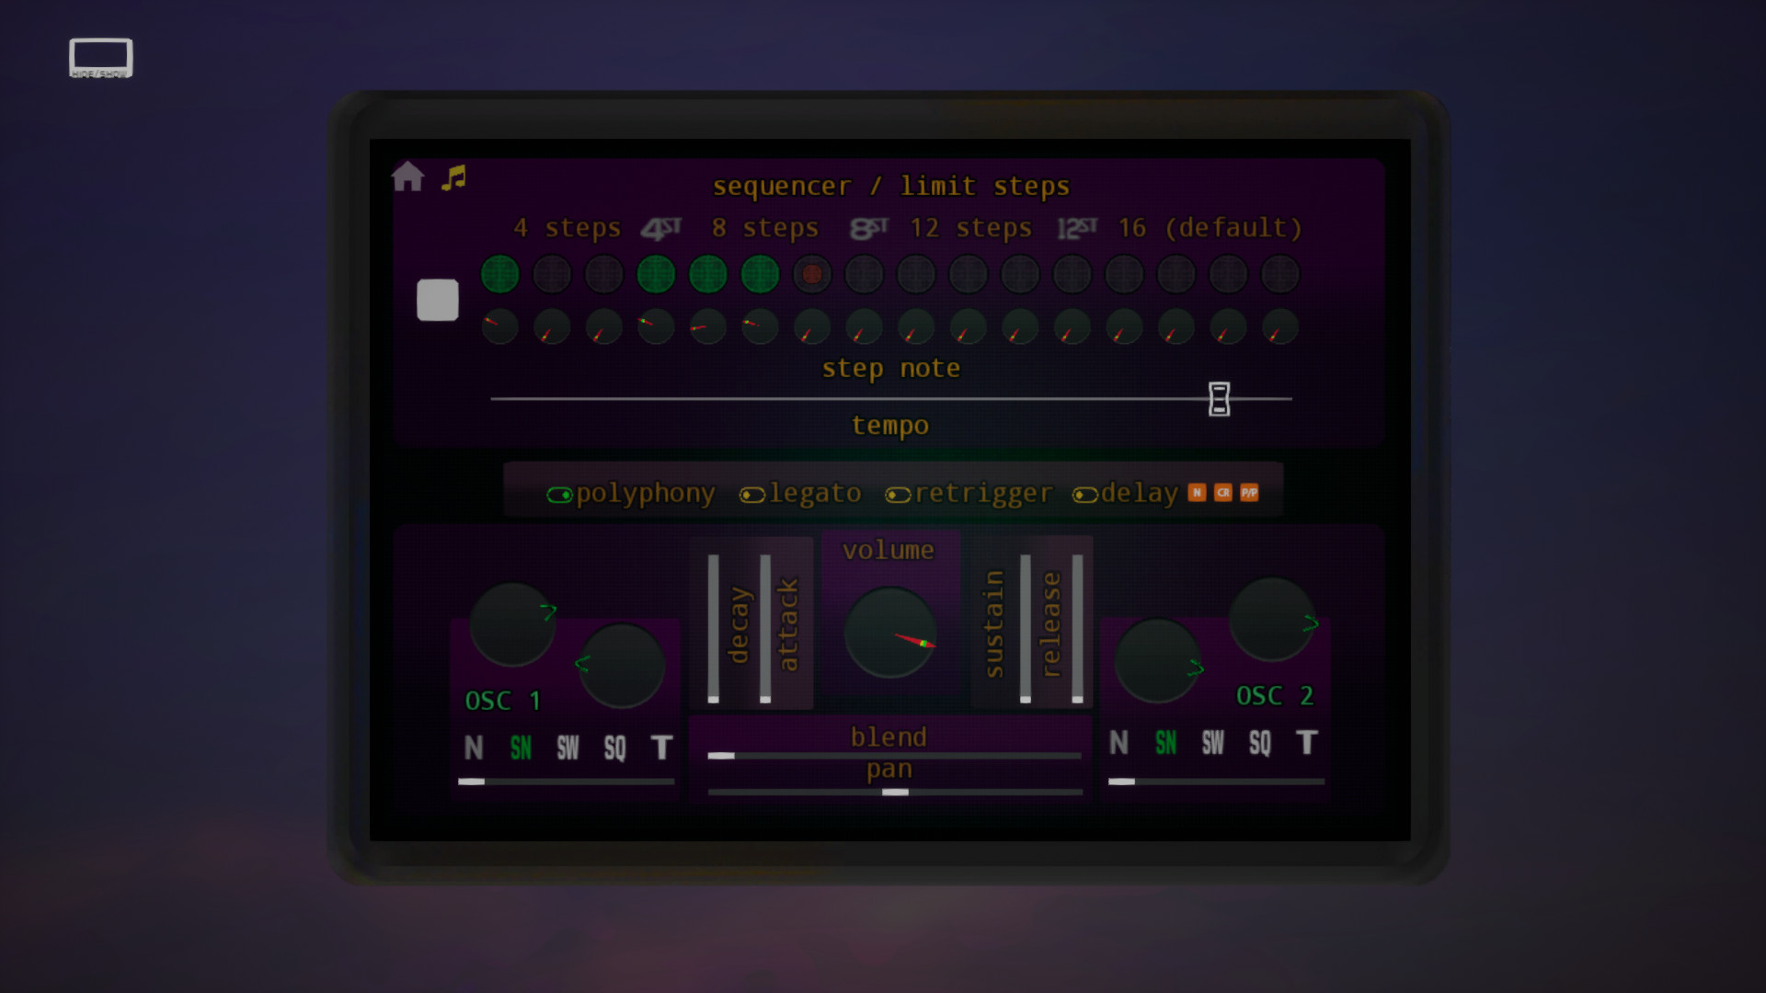Deactivate the red seventh step pad
Screen dimensions: 1766x993
[x=811, y=274]
